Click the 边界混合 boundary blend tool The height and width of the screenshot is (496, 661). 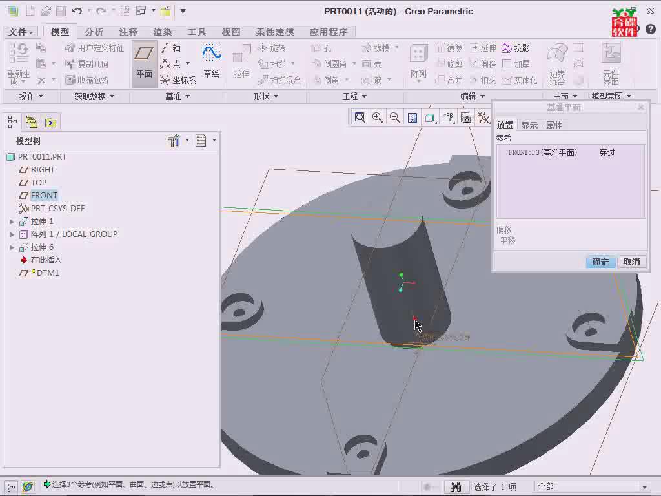point(557,64)
